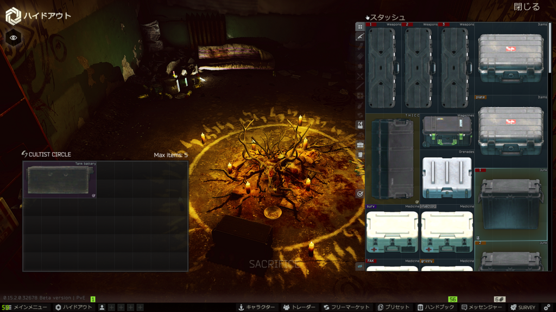Click the SACRIFICE button
The height and width of the screenshot is (312, 556).
click(274, 264)
